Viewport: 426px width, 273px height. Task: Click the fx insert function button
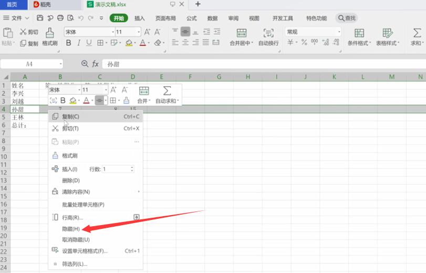tap(95, 64)
